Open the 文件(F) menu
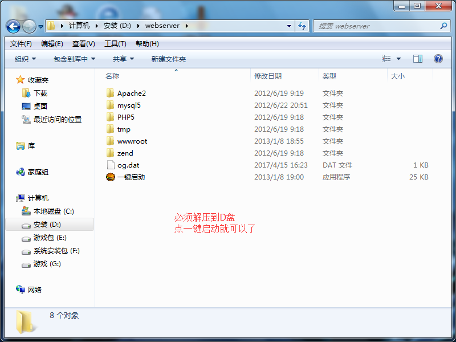Image resolution: width=456 pixels, height=342 pixels. click(21, 44)
